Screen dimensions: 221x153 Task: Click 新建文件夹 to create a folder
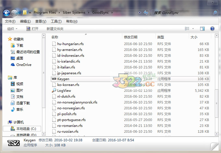pyautogui.click(x=55, y=29)
